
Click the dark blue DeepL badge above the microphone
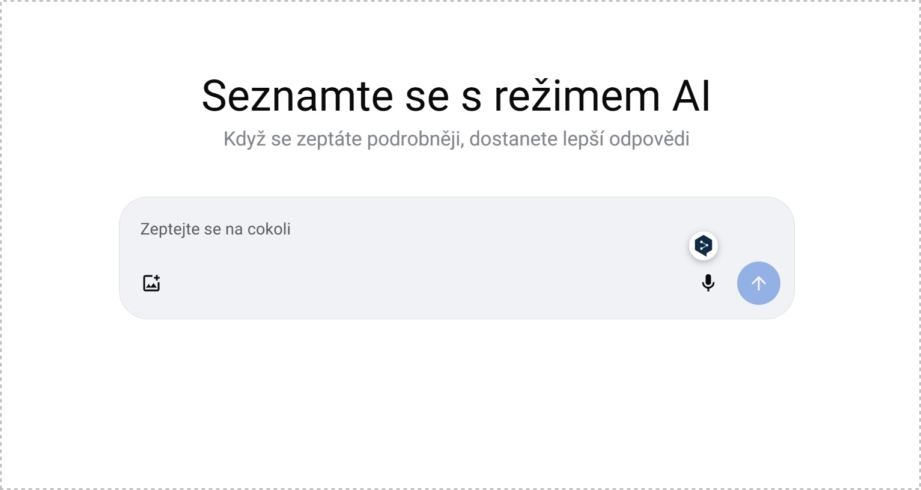[x=703, y=246]
